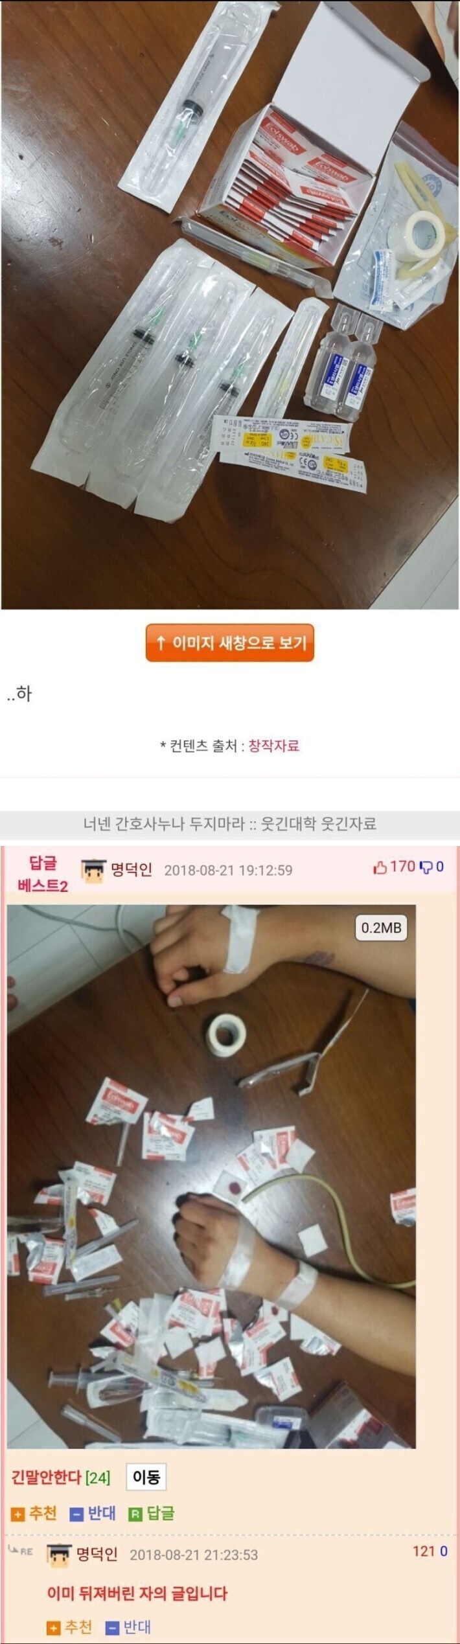460x1644 pixels.
Task: Click the 창작자료 content source link
Action: point(273,746)
